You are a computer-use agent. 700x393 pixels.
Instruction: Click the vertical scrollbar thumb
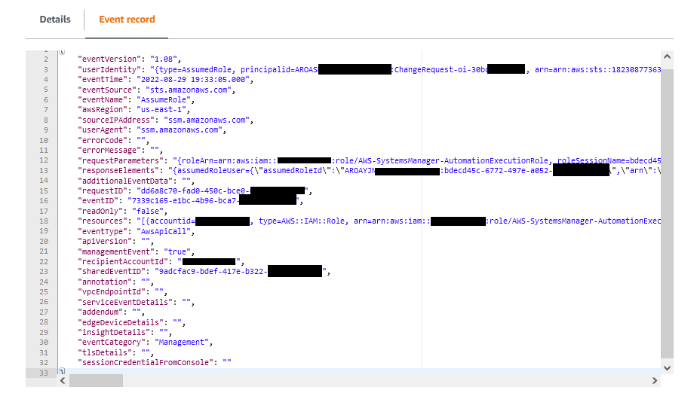[x=667, y=213]
